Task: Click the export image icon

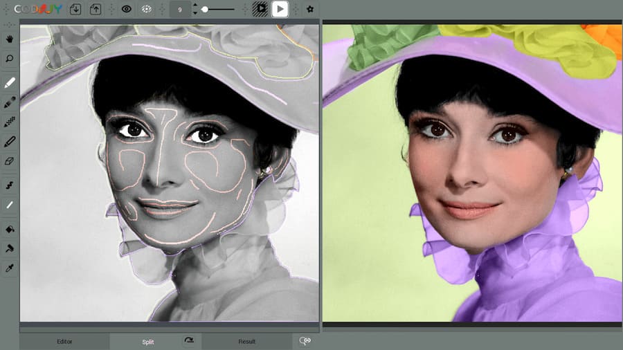Action: (96, 9)
